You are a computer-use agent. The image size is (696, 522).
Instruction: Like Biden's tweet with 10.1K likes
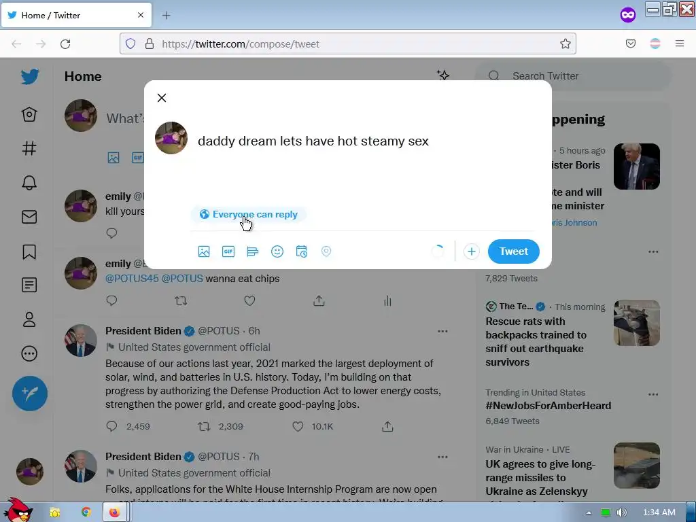298,427
